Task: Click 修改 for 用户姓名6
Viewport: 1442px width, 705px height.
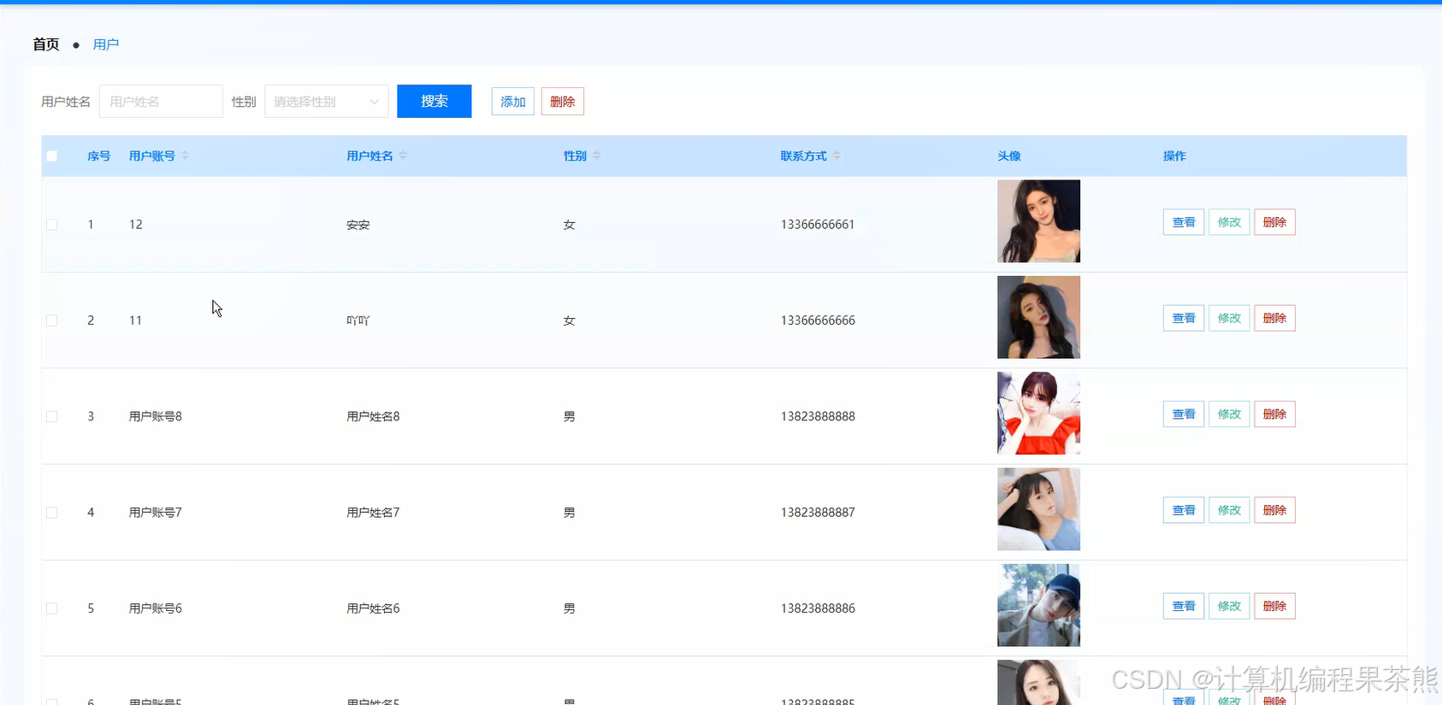Action: 1229,606
